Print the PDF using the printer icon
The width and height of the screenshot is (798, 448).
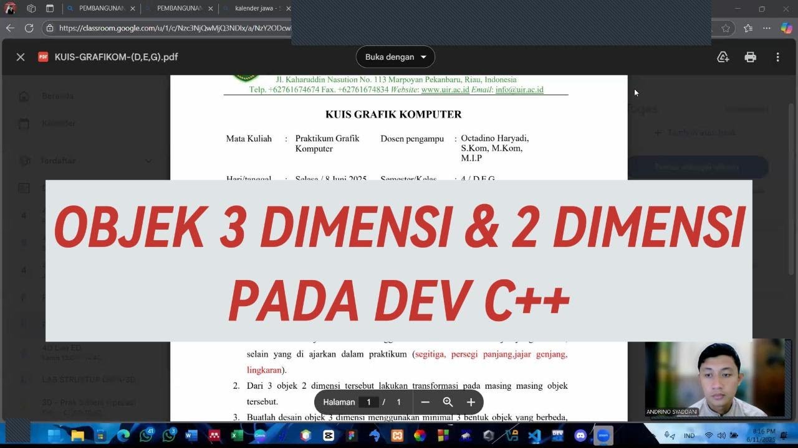coord(750,57)
